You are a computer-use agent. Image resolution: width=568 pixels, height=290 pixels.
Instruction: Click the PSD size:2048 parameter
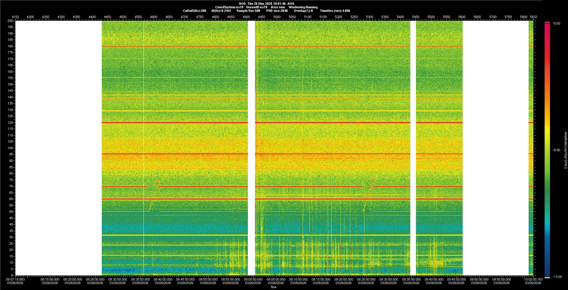click(x=277, y=11)
